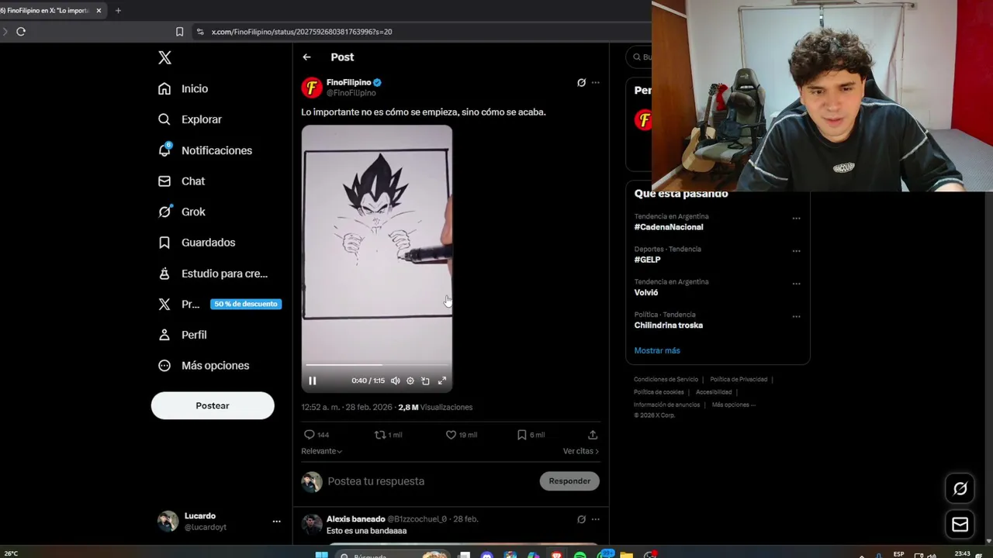Open the Explorar page
This screenshot has width=993, height=558.
(190, 119)
